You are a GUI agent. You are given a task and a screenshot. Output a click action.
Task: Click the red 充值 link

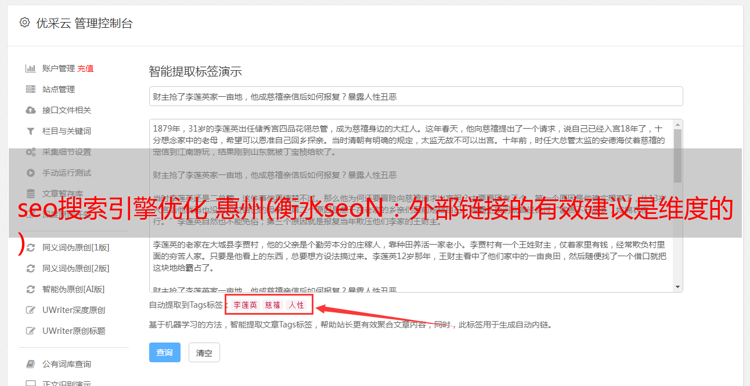click(x=85, y=68)
